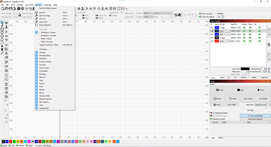The width and height of the screenshot is (271, 147).
Task: Open Mode dropdown for C02 layer
Action: (x=225, y=41)
